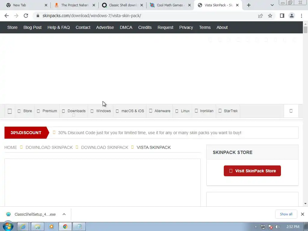The height and width of the screenshot is (231, 308).
Task: Open the Advertise page
Action: 105,27
